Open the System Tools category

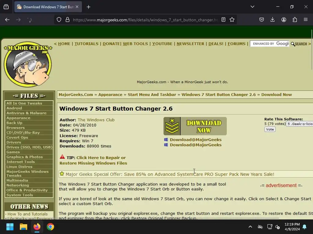20,195
